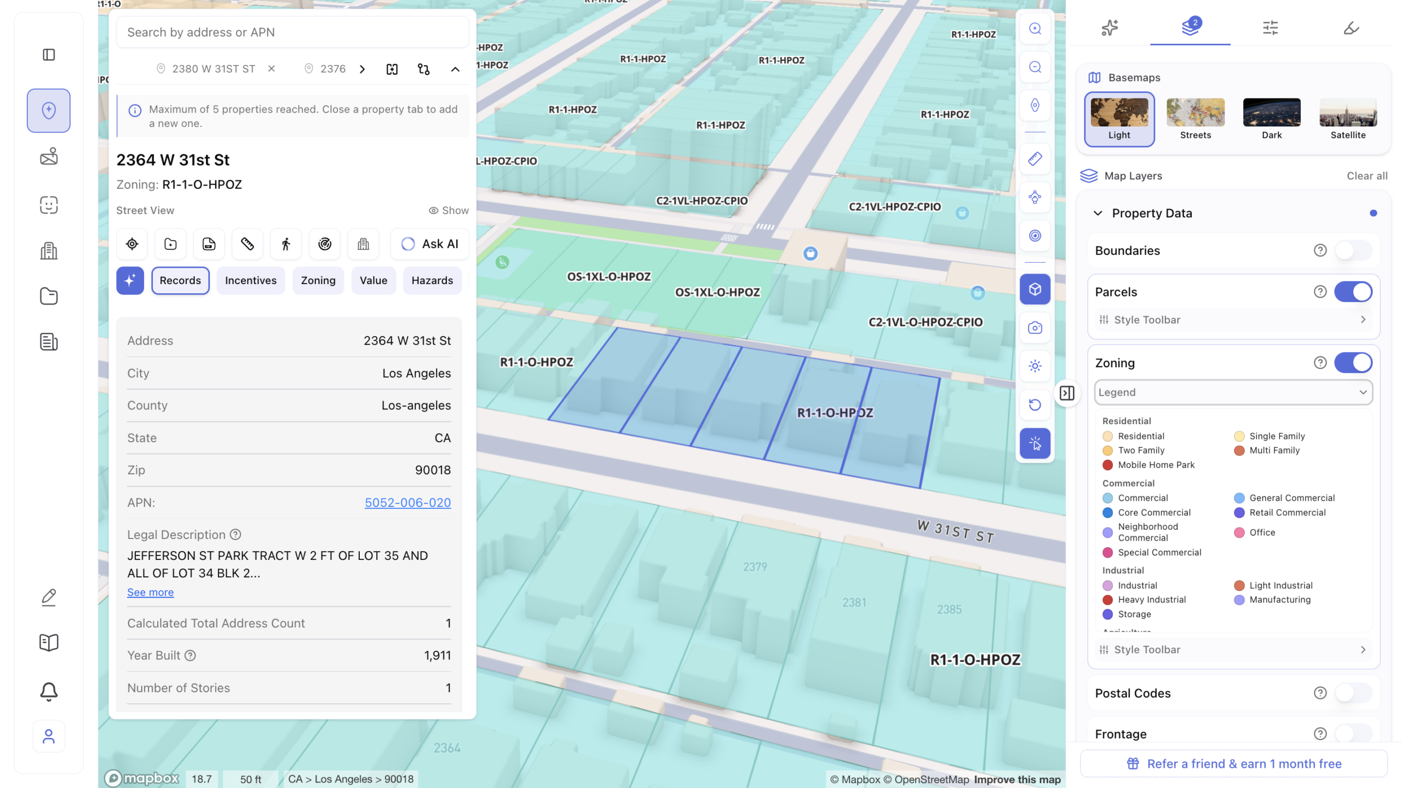Close the 2380 W 31ST ST tab
Viewport: 1402px width, 788px height.
[x=271, y=69]
